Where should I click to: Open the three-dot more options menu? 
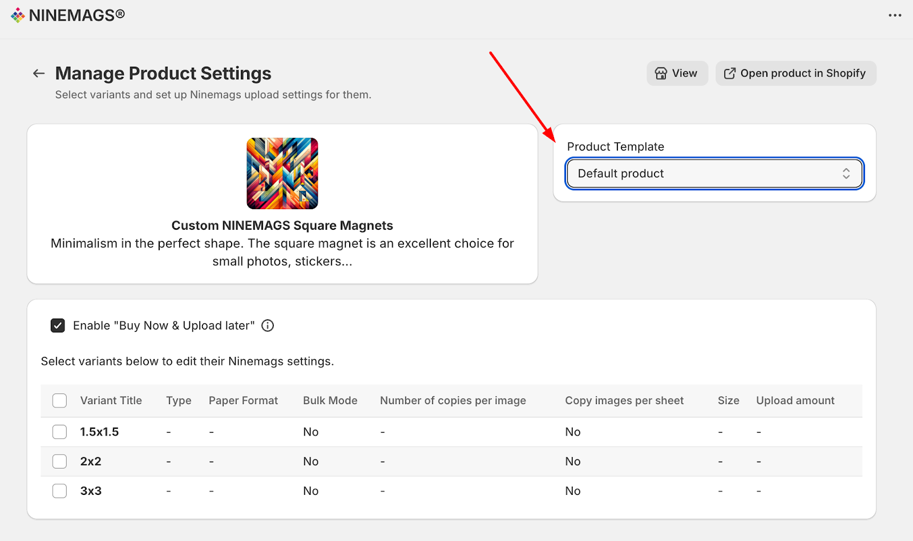pyautogui.click(x=895, y=15)
